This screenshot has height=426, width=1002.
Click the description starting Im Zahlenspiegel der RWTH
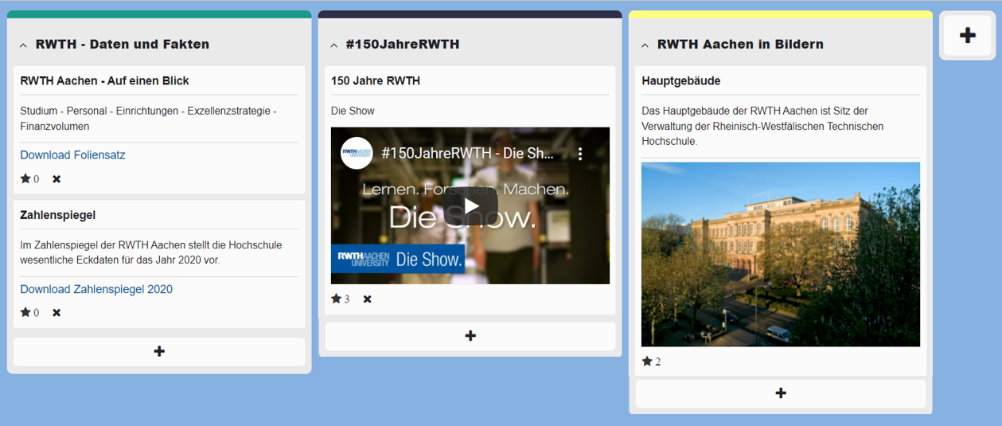coord(151,252)
